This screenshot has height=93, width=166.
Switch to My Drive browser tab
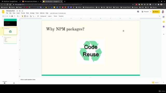pos(11,2)
